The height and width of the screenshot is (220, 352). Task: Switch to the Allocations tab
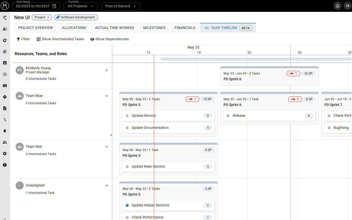pos(74,28)
